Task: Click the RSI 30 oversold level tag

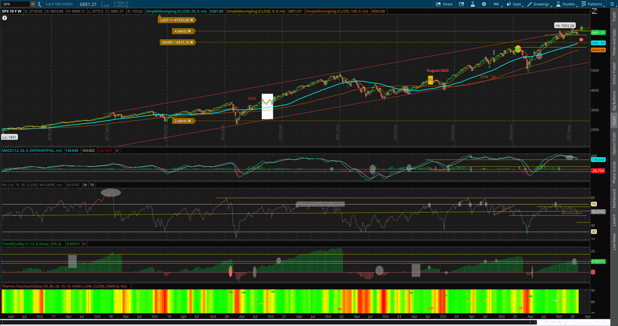Action: point(593,232)
